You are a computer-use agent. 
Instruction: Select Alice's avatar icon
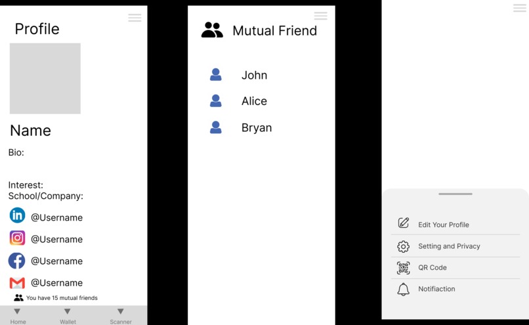click(215, 100)
